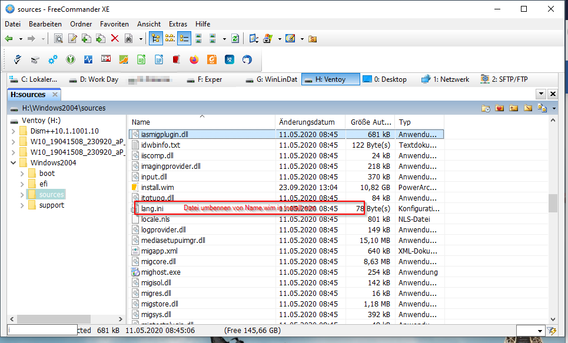Viewport: 568px width, 343px height.
Task: Switch to small icons view
Action: 170,38
